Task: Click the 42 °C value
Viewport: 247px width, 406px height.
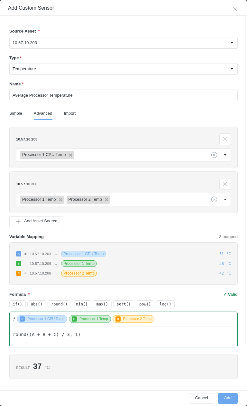Action: click(225, 273)
